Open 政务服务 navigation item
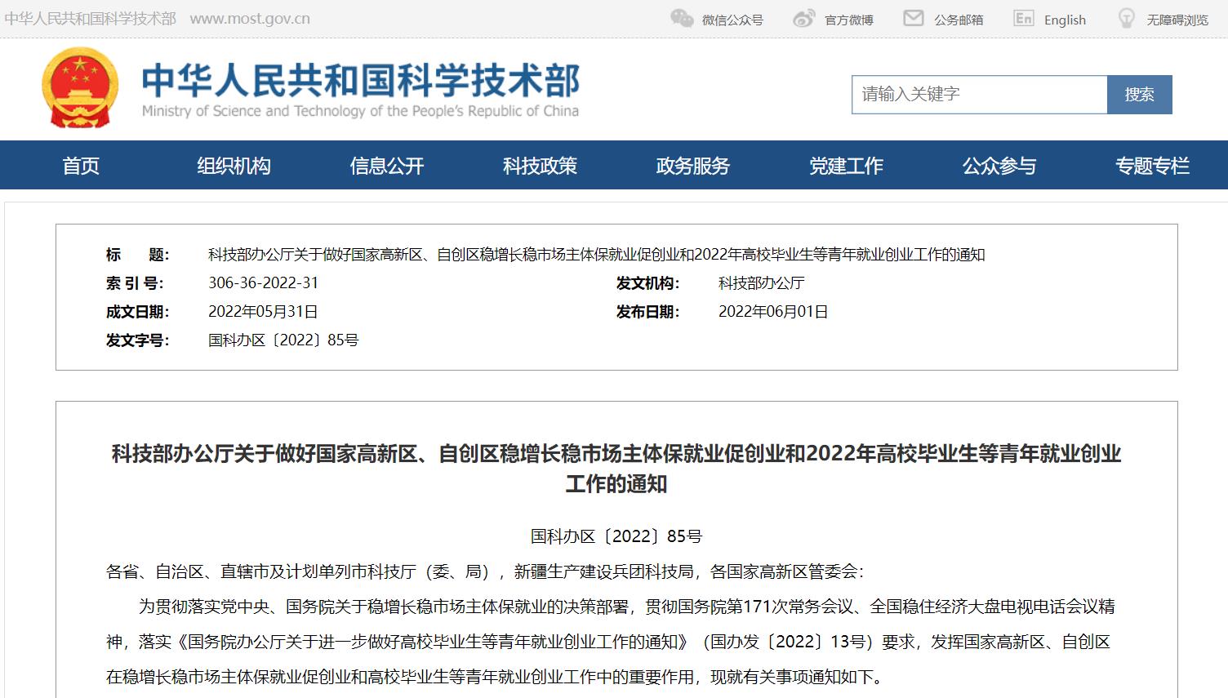The height and width of the screenshot is (698, 1228). 693,166
